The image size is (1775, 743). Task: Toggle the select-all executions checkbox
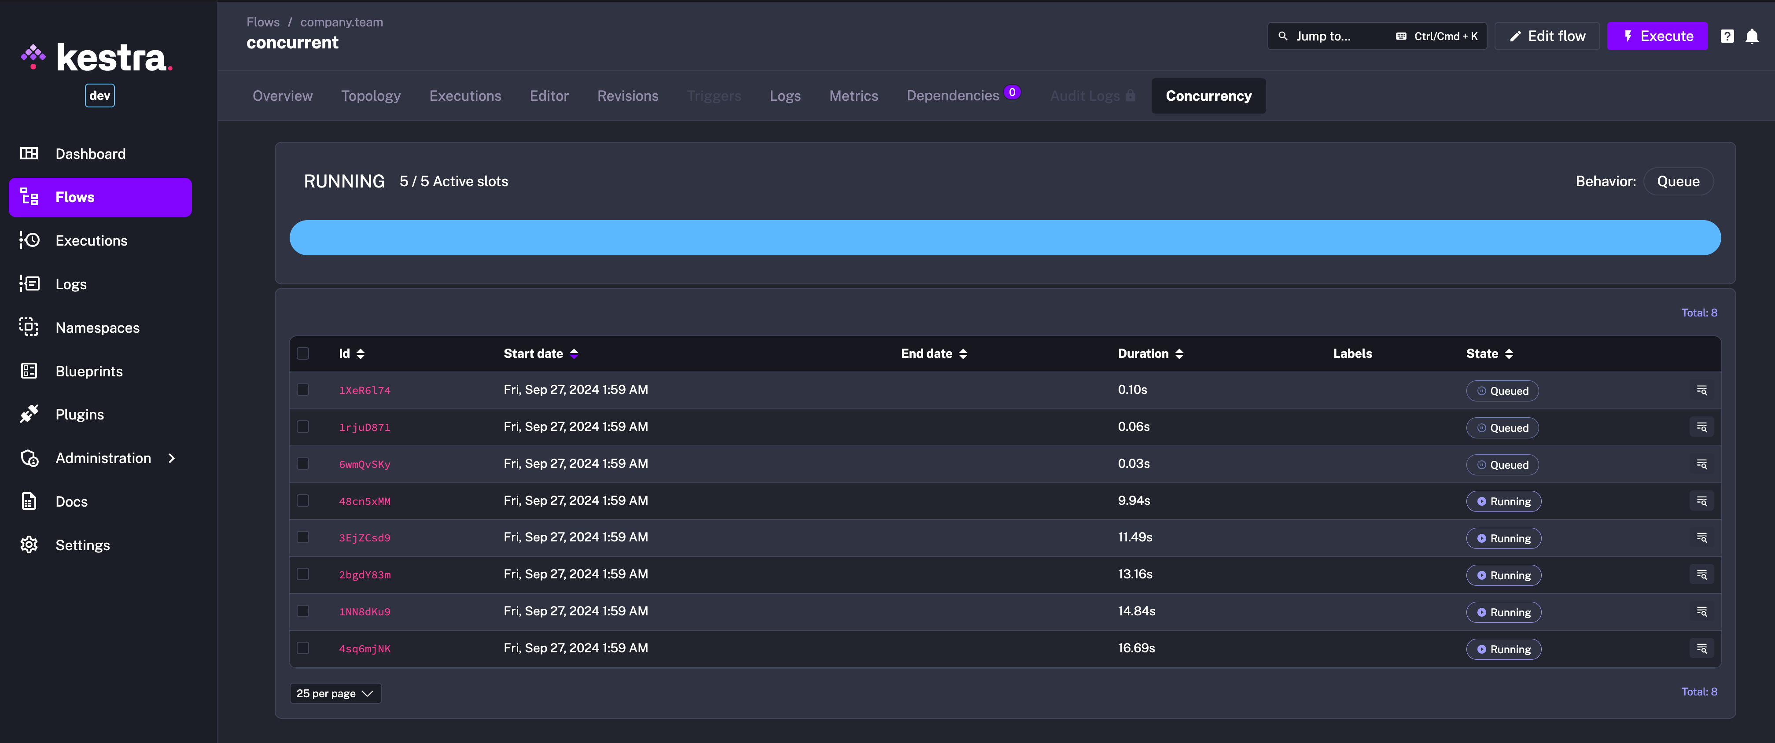303,352
